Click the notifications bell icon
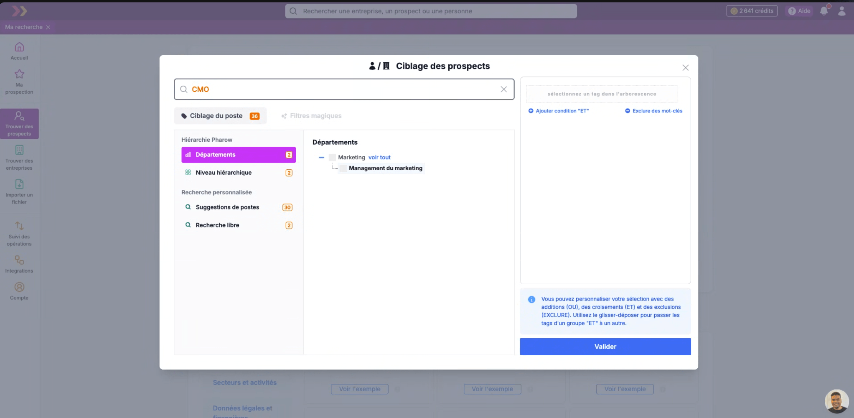The height and width of the screenshot is (418, 854). 823,11
